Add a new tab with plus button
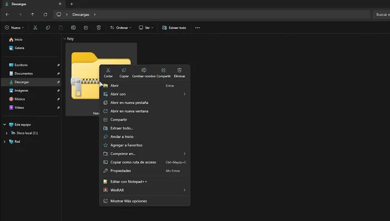Screen dimensions: 390x221 (72, 4)
